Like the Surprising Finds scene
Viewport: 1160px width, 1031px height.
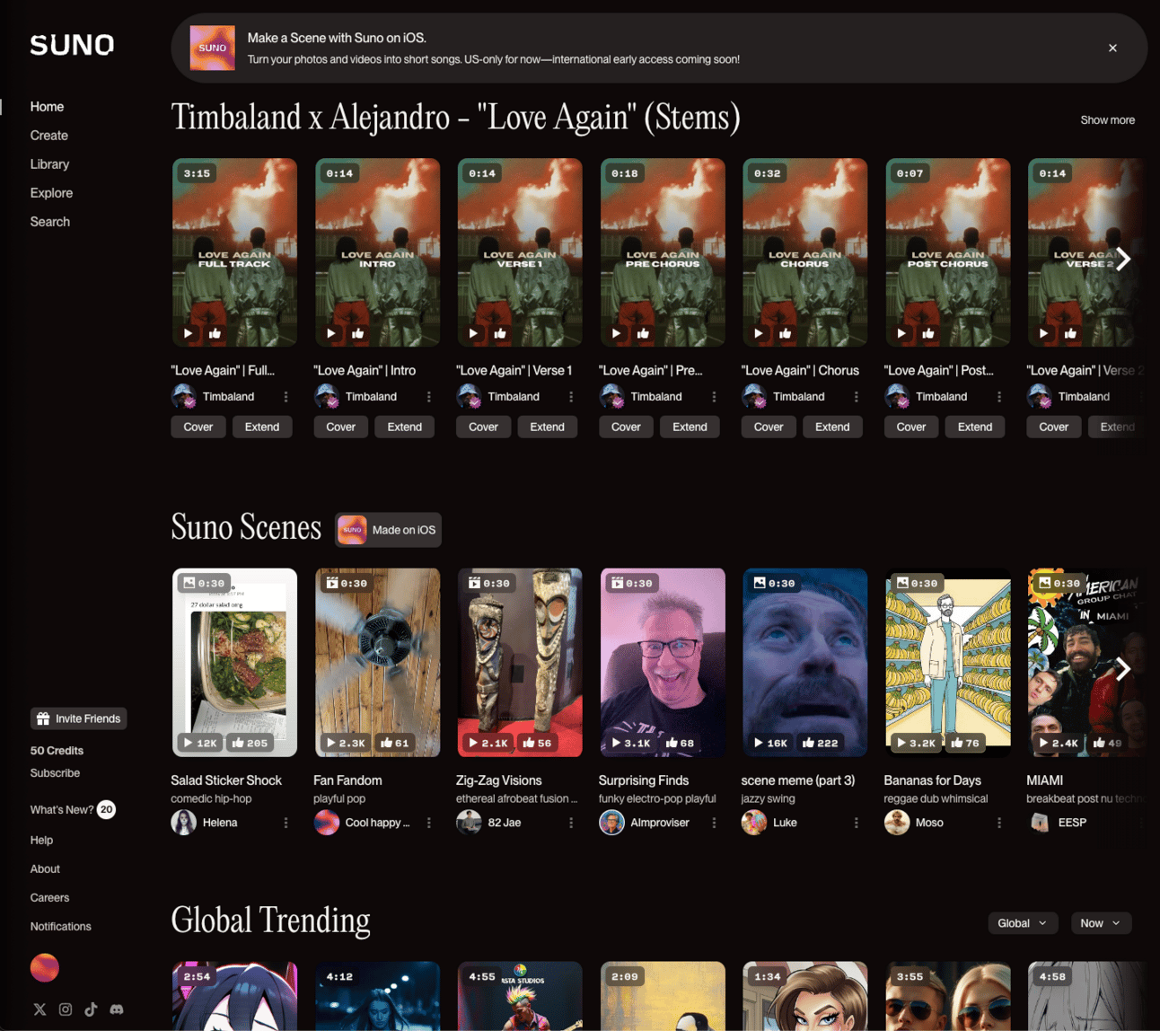click(679, 743)
